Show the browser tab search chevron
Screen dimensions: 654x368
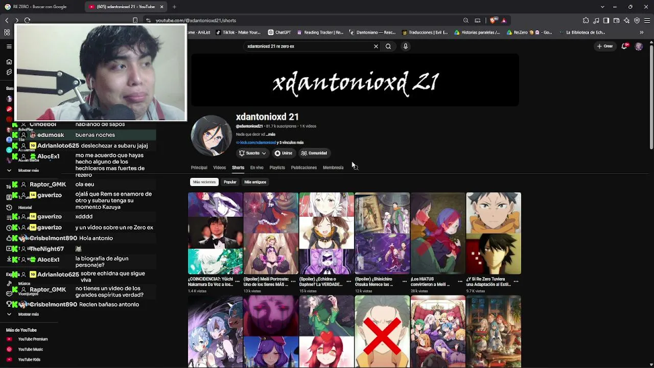(602, 7)
